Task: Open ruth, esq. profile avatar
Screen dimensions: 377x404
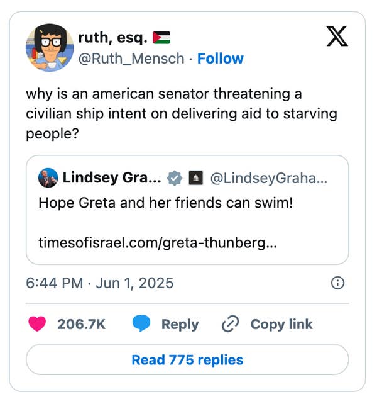Action: pos(50,48)
